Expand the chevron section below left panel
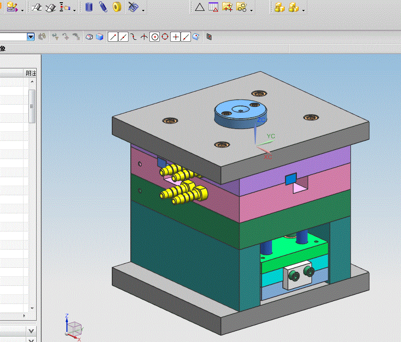Screen dimensions: 401x342 point(31,331)
